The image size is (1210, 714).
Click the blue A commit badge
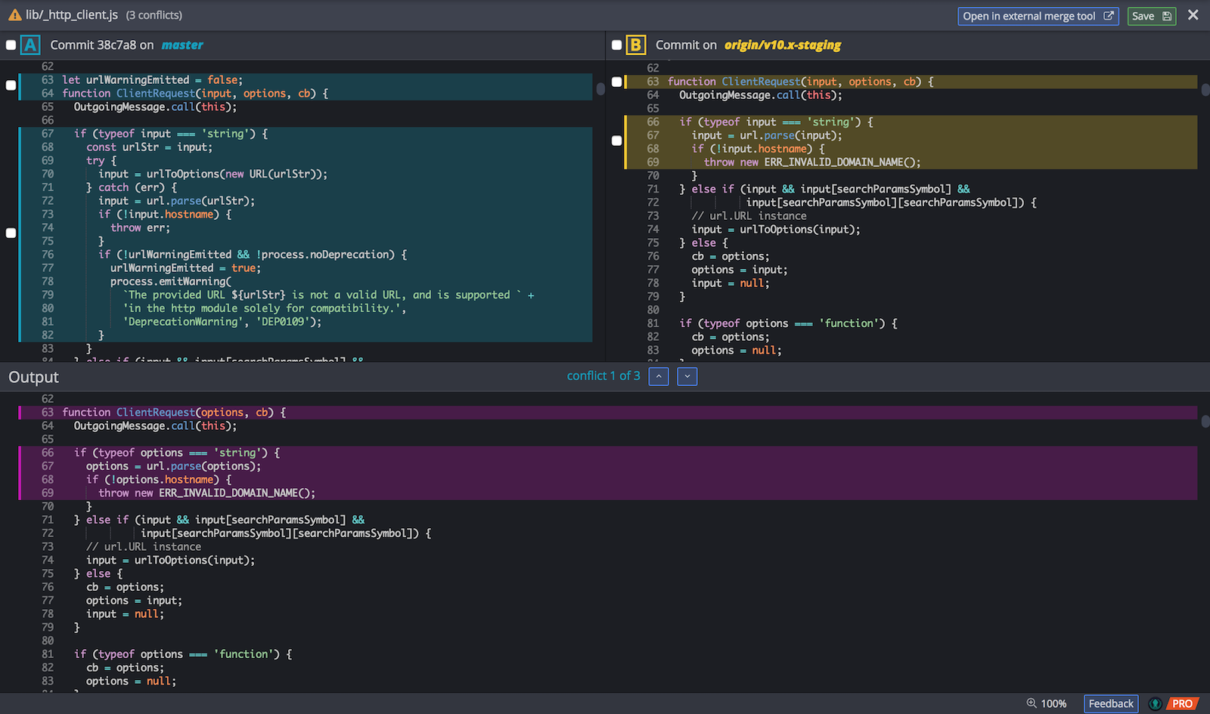[x=30, y=45]
